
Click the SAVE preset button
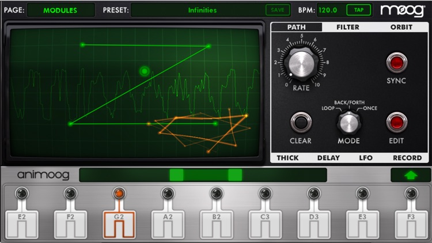(x=278, y=10)
